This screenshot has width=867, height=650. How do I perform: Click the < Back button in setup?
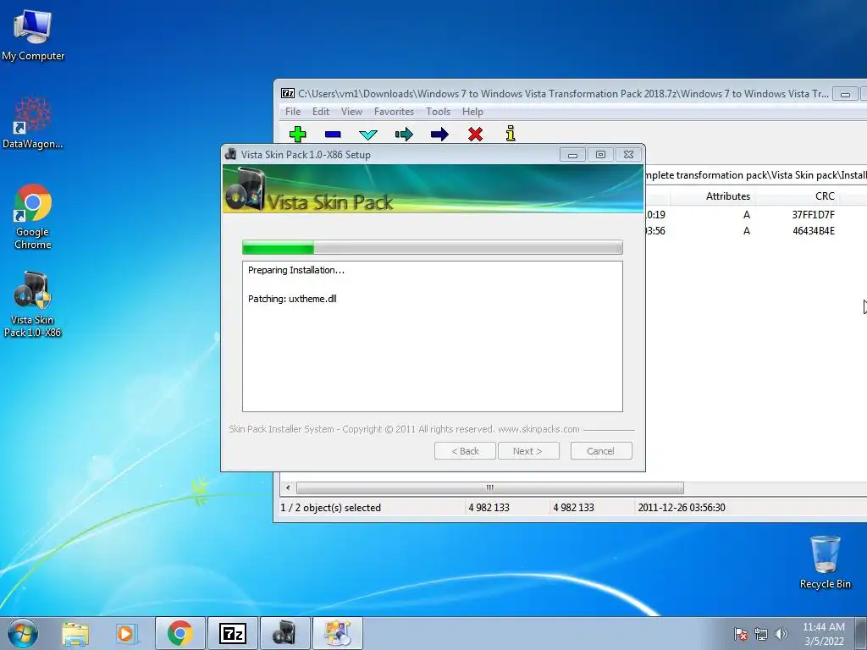click(x=465, y=451)
